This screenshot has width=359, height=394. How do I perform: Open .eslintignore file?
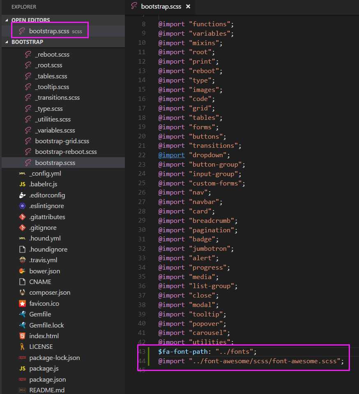tap(47, 206)
